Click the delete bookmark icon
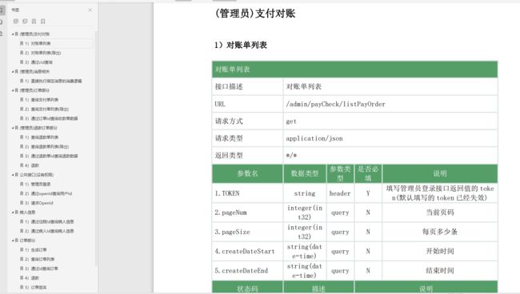Image resolution: width=520 pixels, height=294 pixels. pyautogui.click(x=42, y=22)
